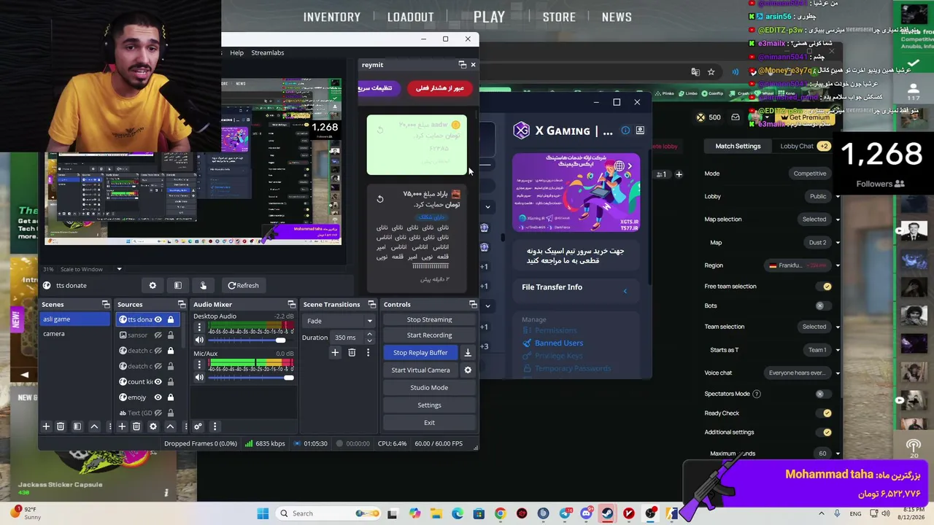The image size is (934, 525).
Task: Open Google Chrome from the taskbar
Action: pyautogui.click(x=500, y=513)
